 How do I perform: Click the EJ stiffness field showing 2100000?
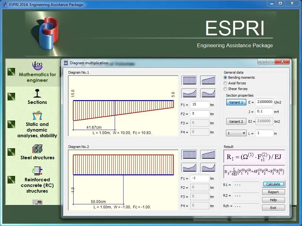click(x=264, y=121)
